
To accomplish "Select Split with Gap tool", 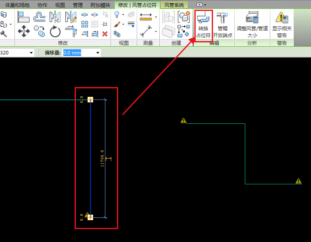I will tap(95, 15).
